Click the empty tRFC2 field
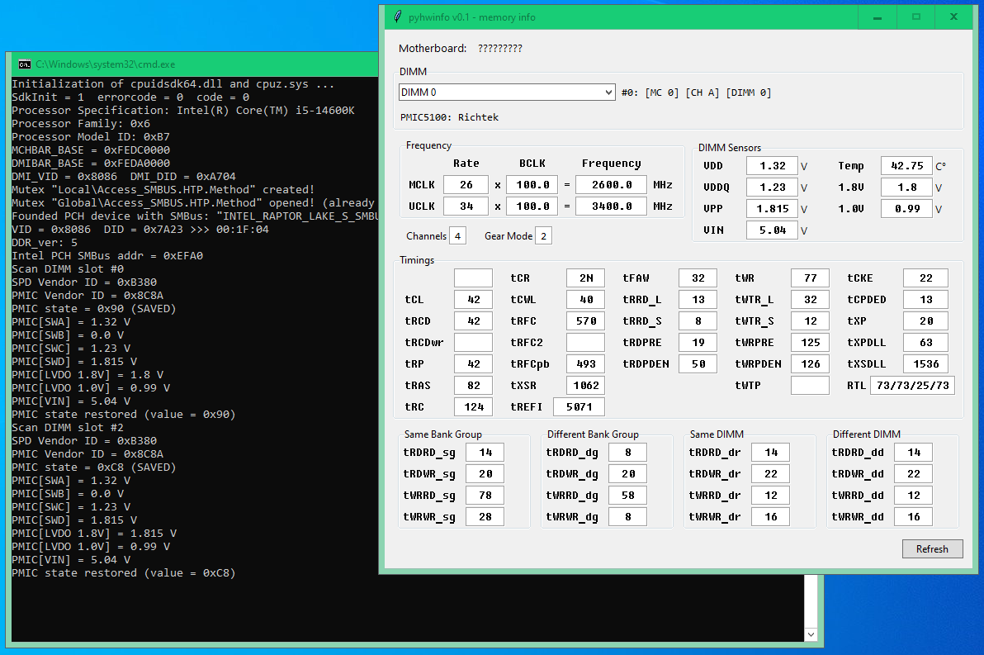 pos(585,342)
